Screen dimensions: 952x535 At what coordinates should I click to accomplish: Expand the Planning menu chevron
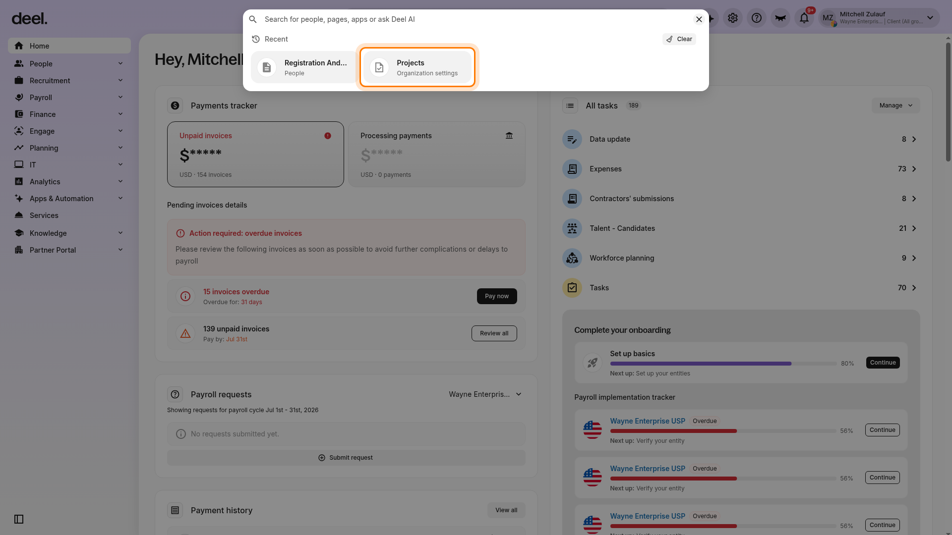[120, 148]
